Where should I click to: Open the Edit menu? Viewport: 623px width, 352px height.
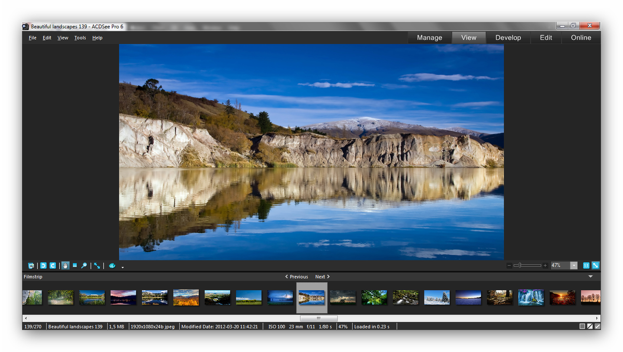47,38
